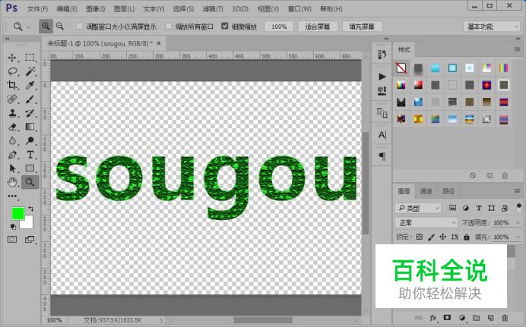Select the Lasso tool
The height and width of the screenshot is (327, 526).
point(12,71)
